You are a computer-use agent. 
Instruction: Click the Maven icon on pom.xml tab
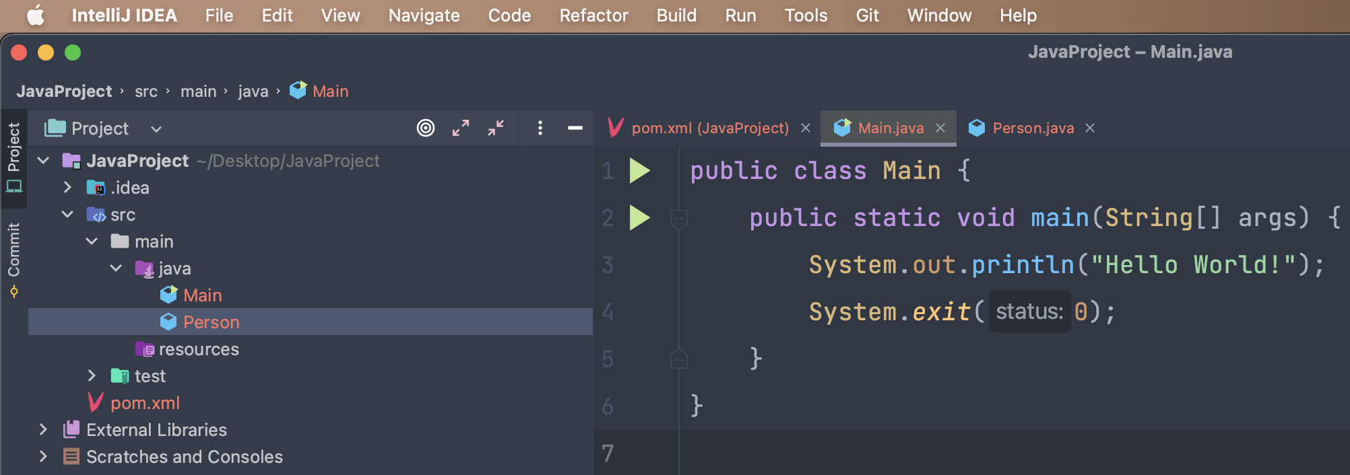pos(615,128)
